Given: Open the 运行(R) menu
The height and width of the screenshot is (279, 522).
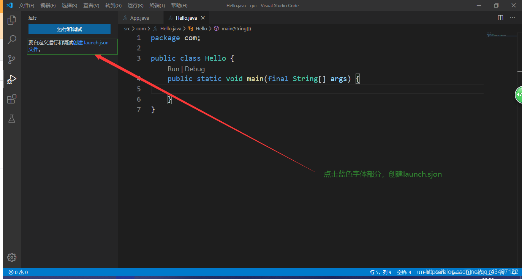Looking at the screenshot, I should click(x=136, y=6).
